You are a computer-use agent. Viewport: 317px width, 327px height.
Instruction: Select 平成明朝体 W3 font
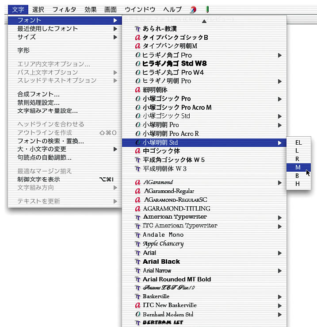click(x=204, y=169)
